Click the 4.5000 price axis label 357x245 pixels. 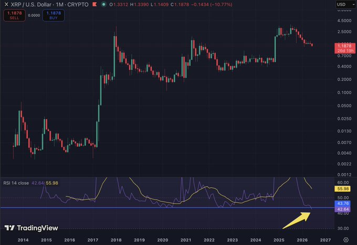click(344, 20)
